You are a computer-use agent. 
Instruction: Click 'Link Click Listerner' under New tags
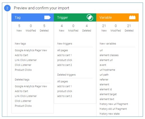pyautogui.click(x=26, y=60)
